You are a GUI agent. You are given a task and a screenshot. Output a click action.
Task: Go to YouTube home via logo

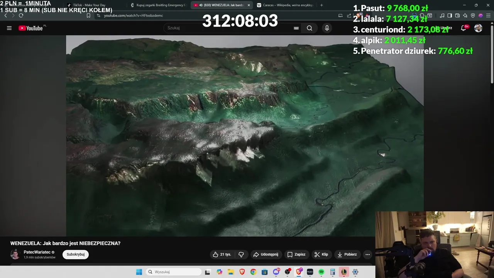[30, 28]
